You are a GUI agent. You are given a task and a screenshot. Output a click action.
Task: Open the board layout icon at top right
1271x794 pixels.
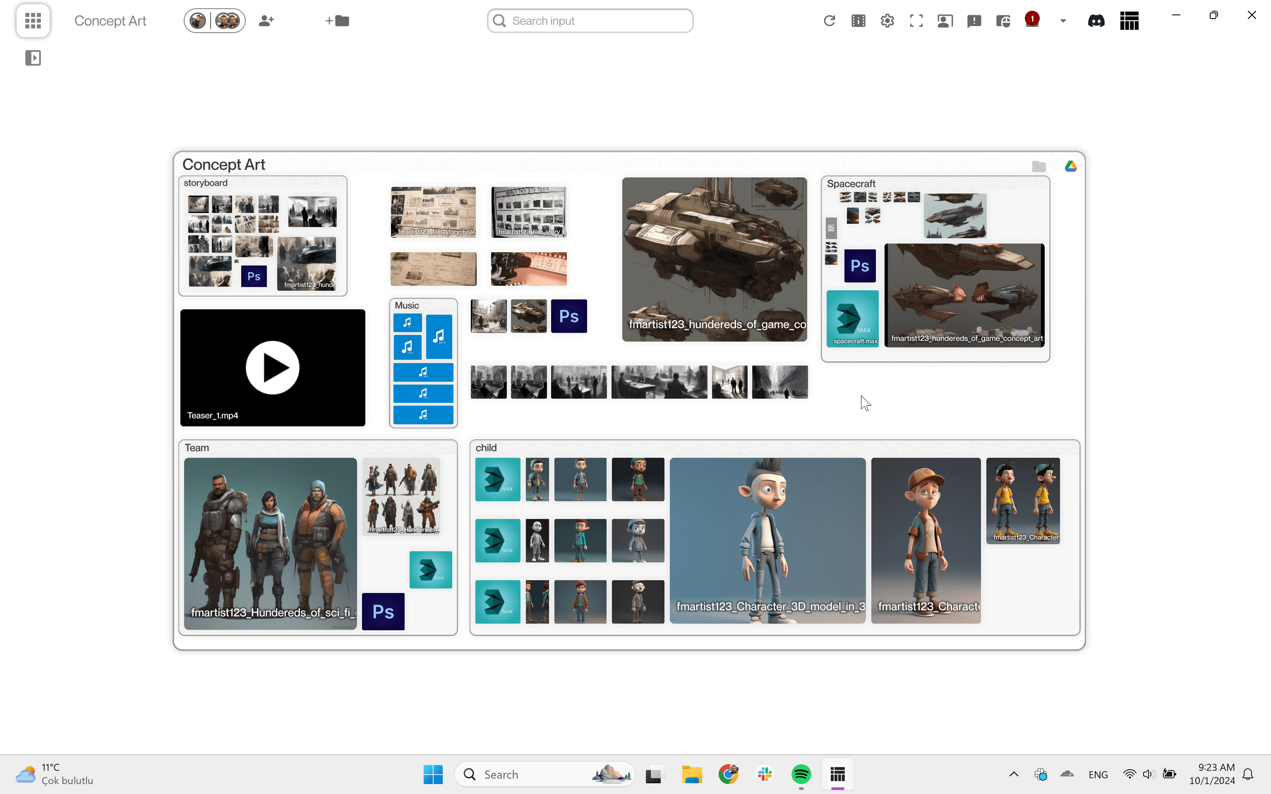click(1129, 21)
